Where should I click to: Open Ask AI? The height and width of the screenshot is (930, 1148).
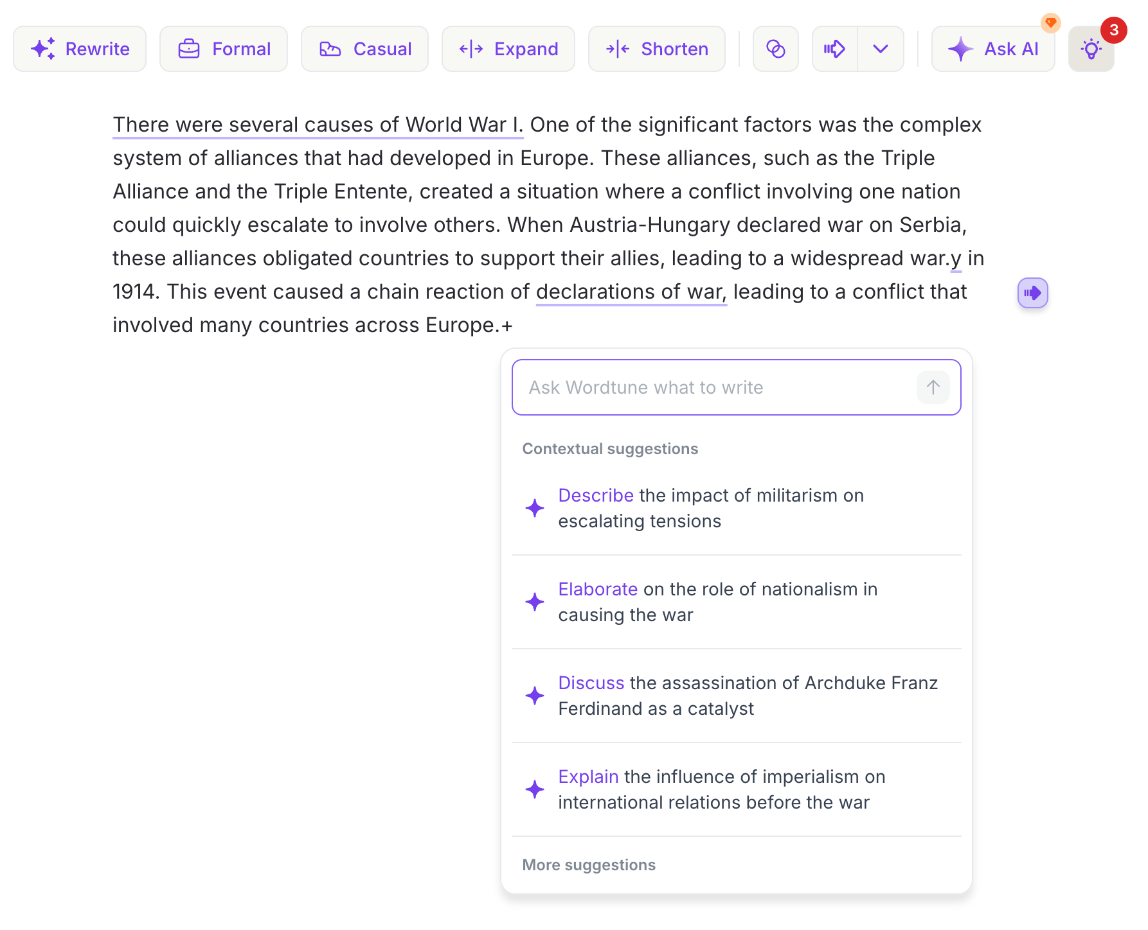(993, 49)
